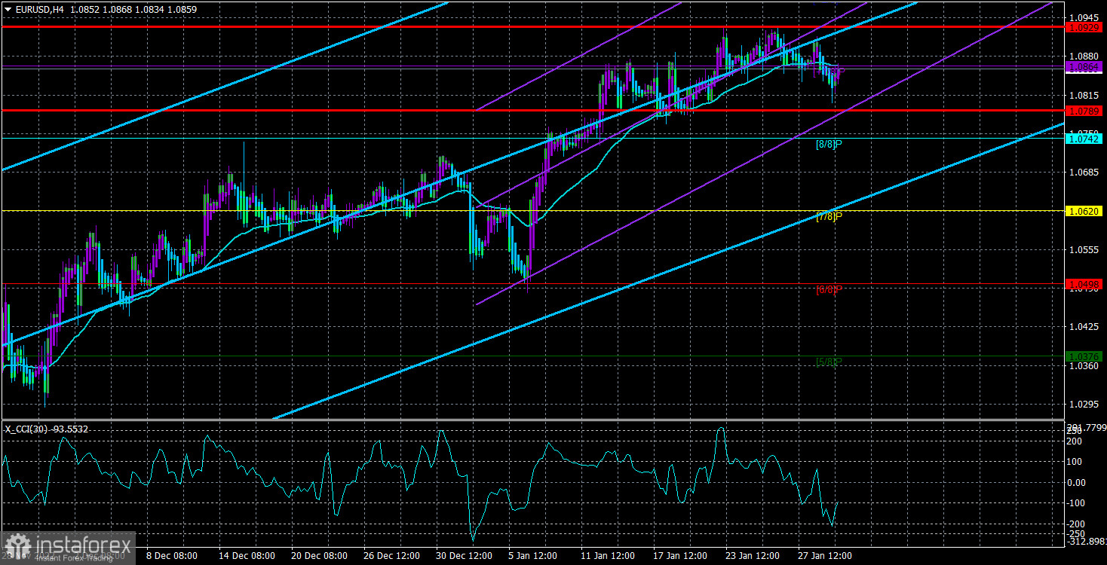Click the 8 Dec 08:00 time label

[173, 555]
